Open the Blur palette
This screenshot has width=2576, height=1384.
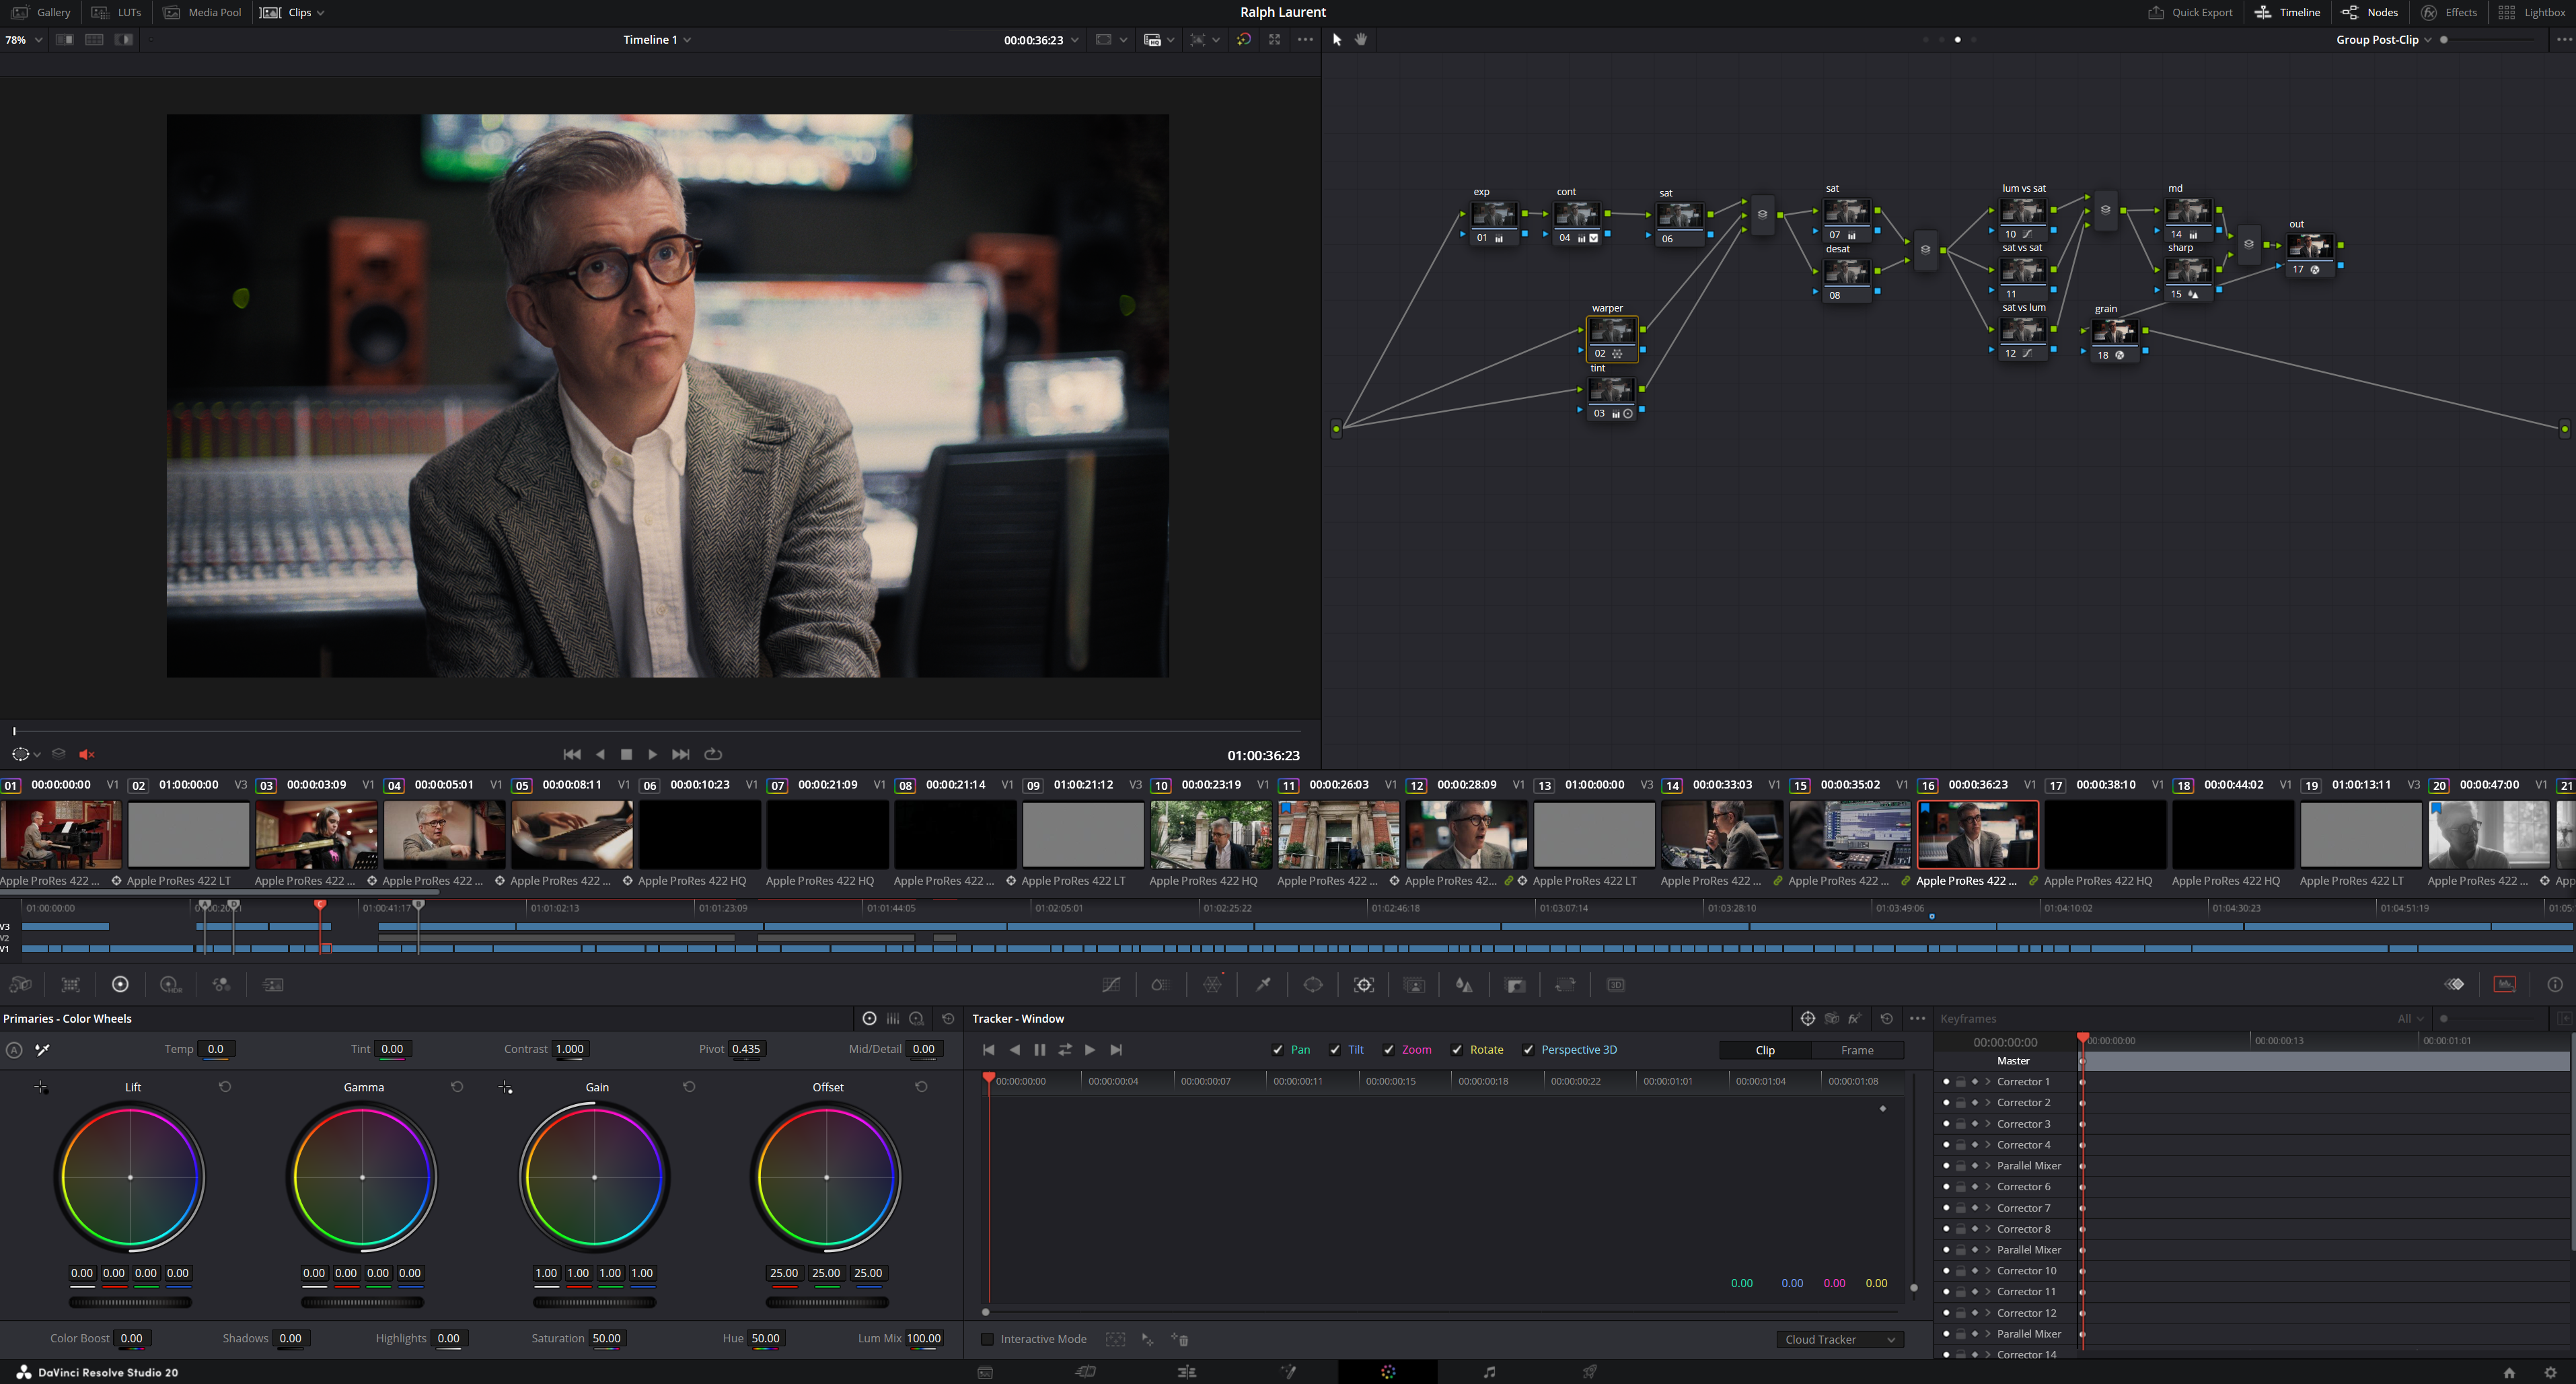(1465, 984)
